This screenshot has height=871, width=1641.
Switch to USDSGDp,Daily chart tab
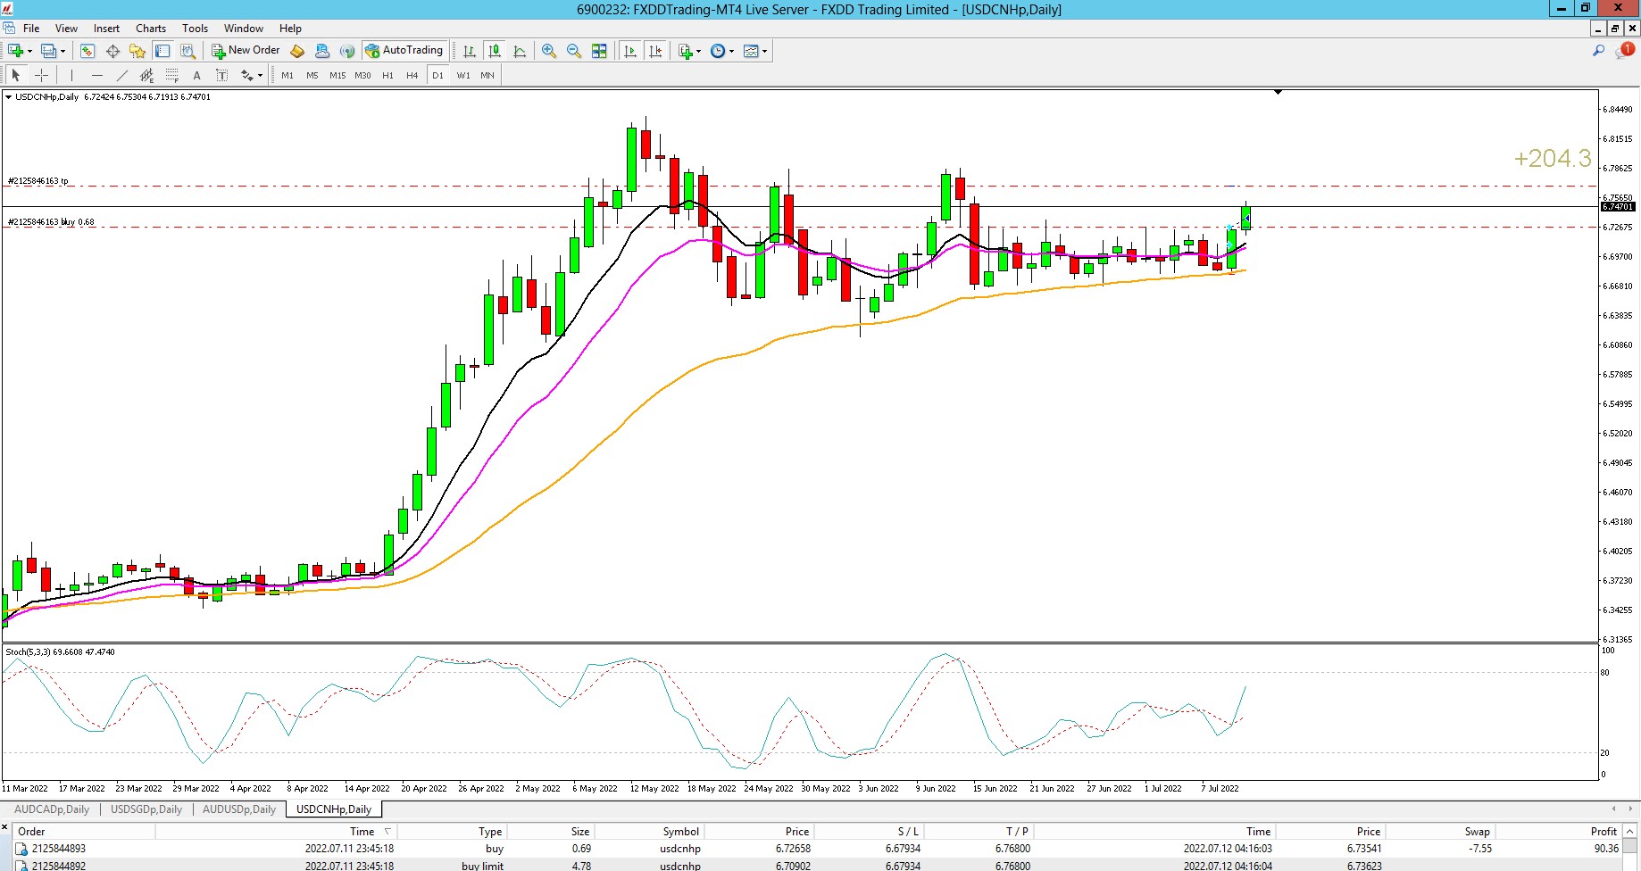point(146,809)
